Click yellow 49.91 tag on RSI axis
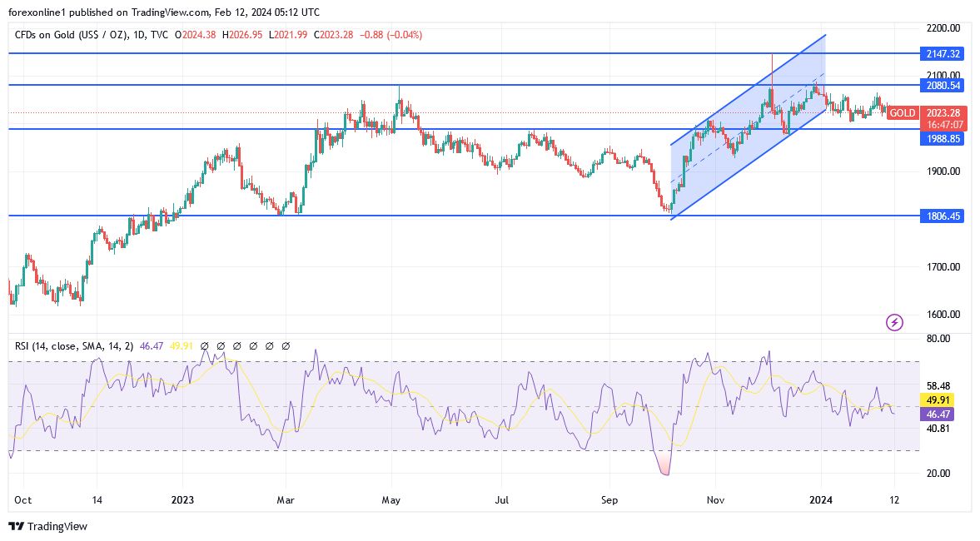 coord(938,400)
